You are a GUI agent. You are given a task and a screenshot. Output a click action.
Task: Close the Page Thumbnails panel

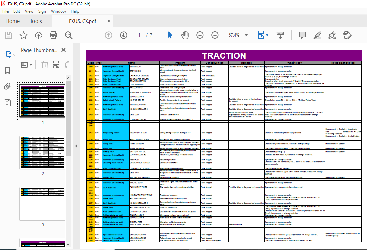(x=63, y=50)
